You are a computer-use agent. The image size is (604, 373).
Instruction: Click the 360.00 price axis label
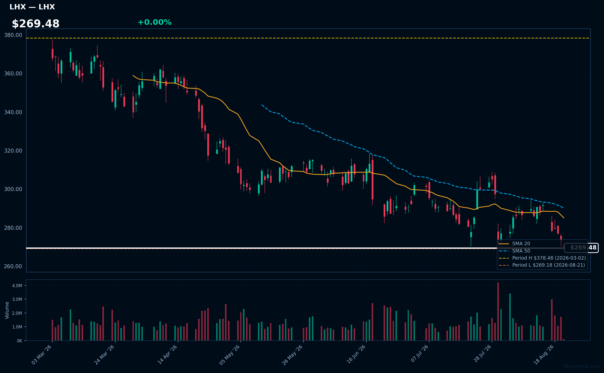[x=13, y=74]
